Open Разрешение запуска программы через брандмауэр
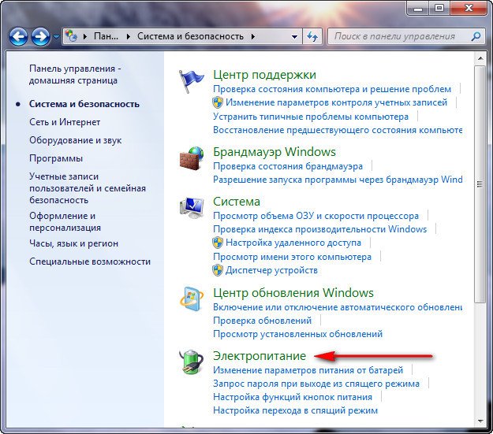 pyautogui.click(x=338, y=180)
